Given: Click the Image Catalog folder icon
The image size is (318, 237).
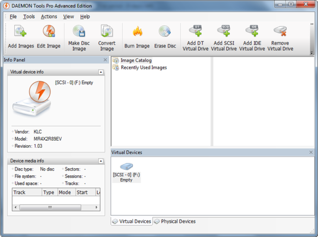Looking at the screenshot, I should (x=116, y=60).
